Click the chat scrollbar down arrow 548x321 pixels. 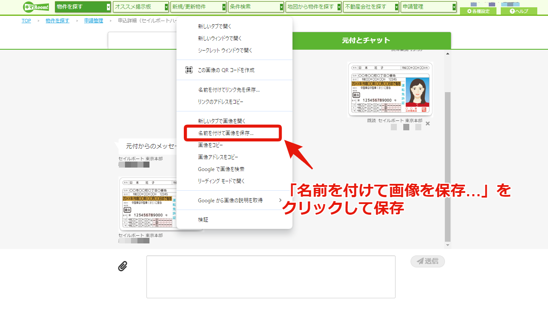point(448,245)
